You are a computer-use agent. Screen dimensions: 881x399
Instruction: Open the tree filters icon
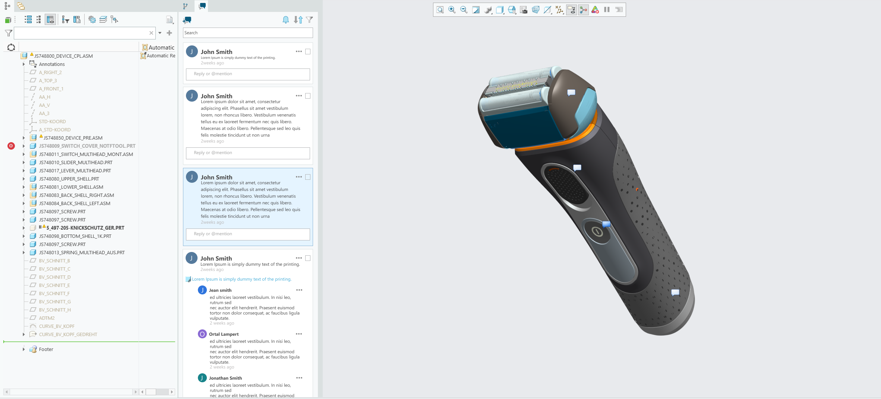[66, 20]
